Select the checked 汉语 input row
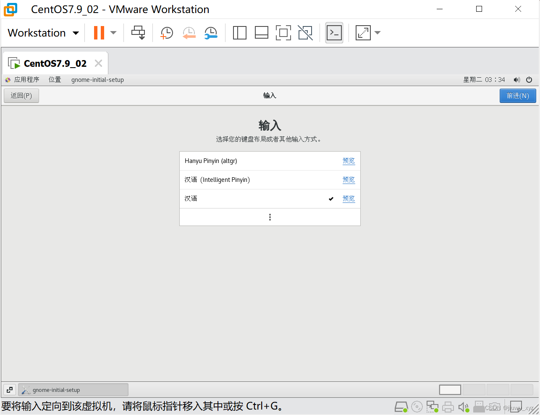Viewport: 540px width, 415px height. coord(270,199)
